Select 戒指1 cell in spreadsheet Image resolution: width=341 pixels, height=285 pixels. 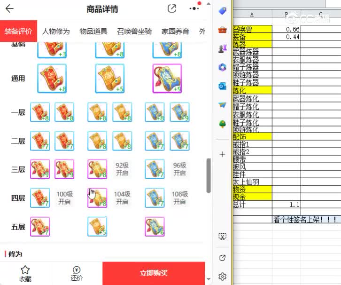click(252, 144)
